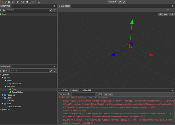Click 'at Array.map (<anonymous>)' stack line
This screenshot has width=175, height=125.
pos(74,110)
